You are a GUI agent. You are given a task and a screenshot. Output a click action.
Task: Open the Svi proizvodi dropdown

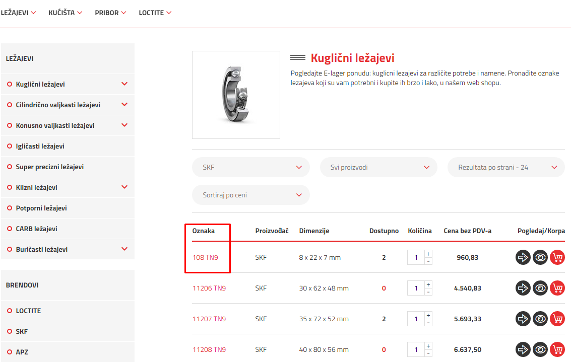[x=378, y=167]
